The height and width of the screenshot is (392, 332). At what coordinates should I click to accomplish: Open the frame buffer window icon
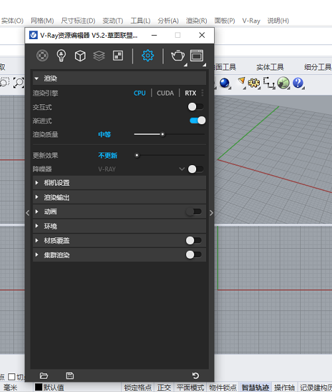pos(197,56)
